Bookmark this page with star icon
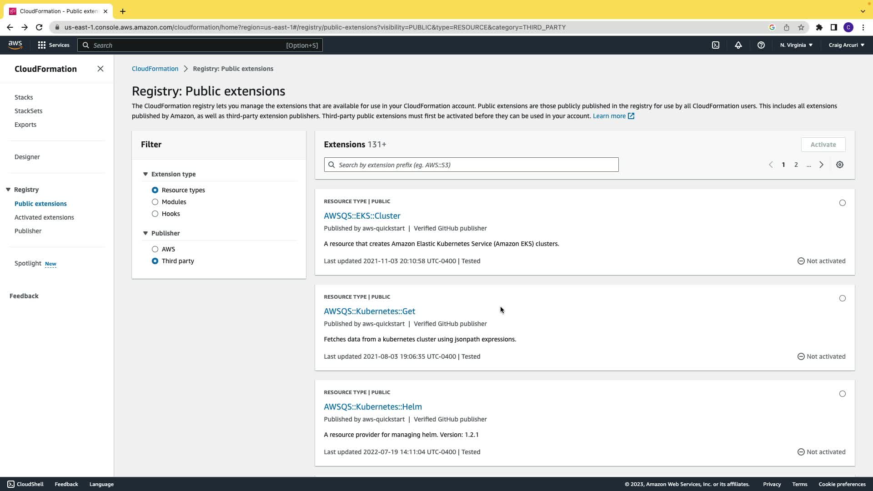Image resolution: width=873 pixels, height=491 pixels. pos(801,27)
